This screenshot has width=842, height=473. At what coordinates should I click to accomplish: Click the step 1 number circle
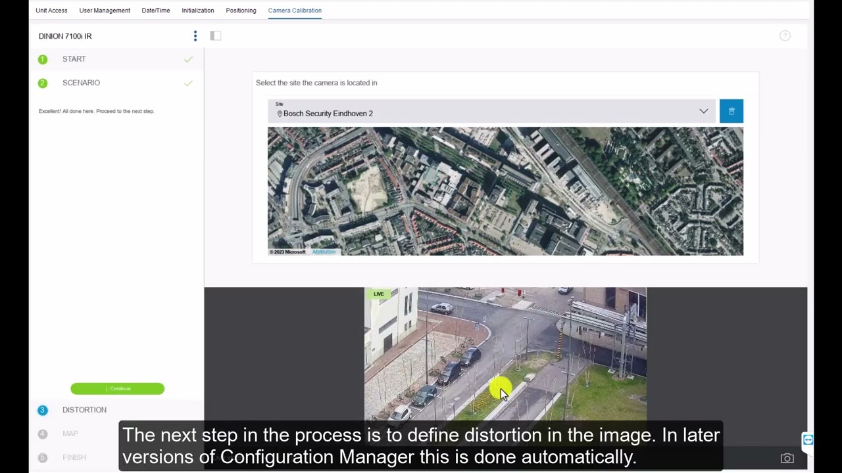coord(43,59)
